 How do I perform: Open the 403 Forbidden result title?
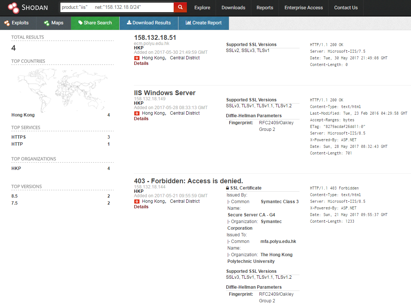[x=188, y=181]
